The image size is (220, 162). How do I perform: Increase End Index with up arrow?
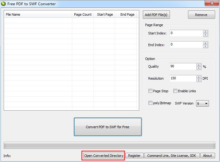[205, 43]
